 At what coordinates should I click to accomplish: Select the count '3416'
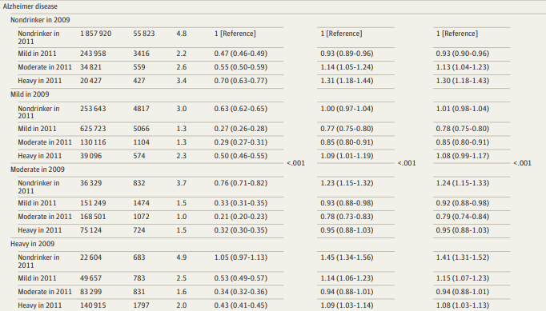tap(141, 54)
